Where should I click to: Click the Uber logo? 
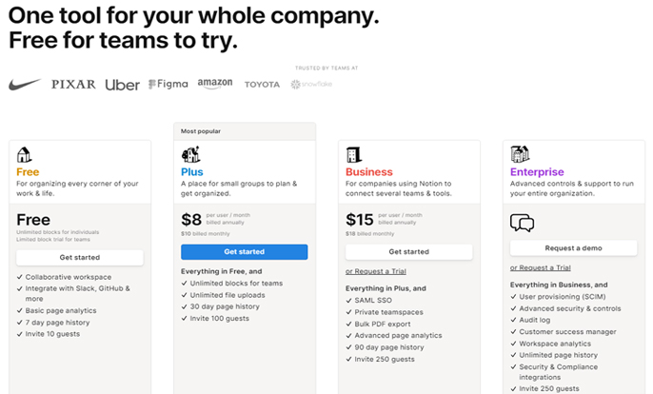click(122, 85)
